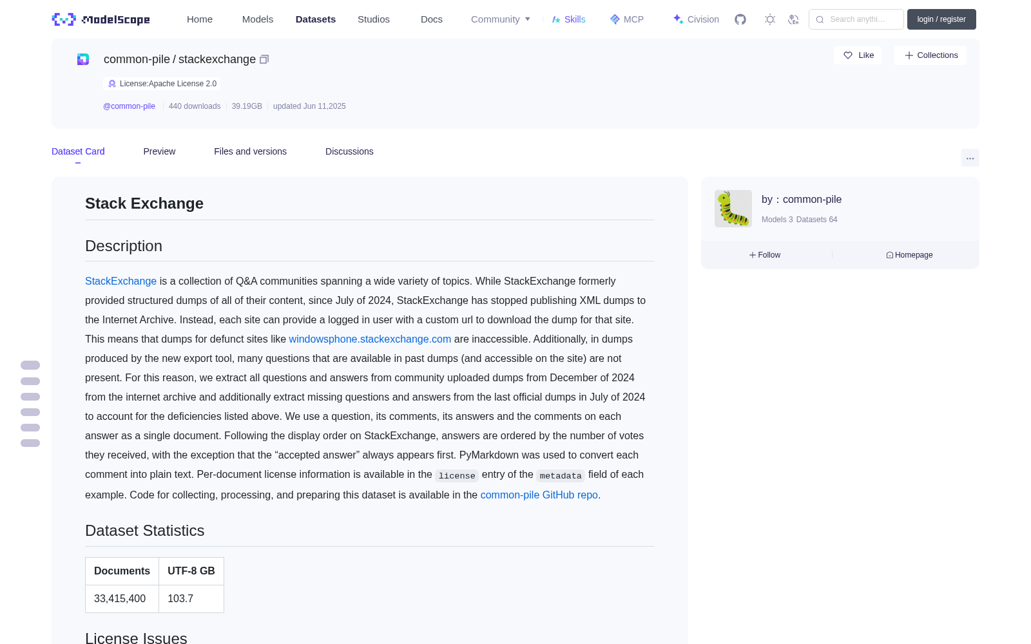
Task: Open the Preview tab
Action: (159, 151)
